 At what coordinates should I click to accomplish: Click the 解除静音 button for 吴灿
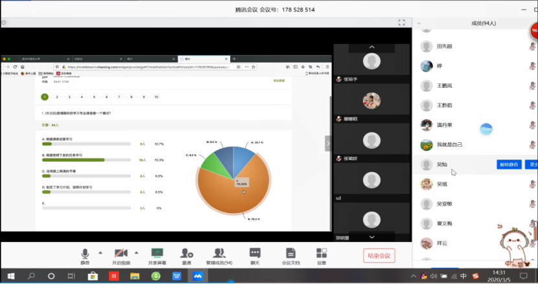click(508, 164)
